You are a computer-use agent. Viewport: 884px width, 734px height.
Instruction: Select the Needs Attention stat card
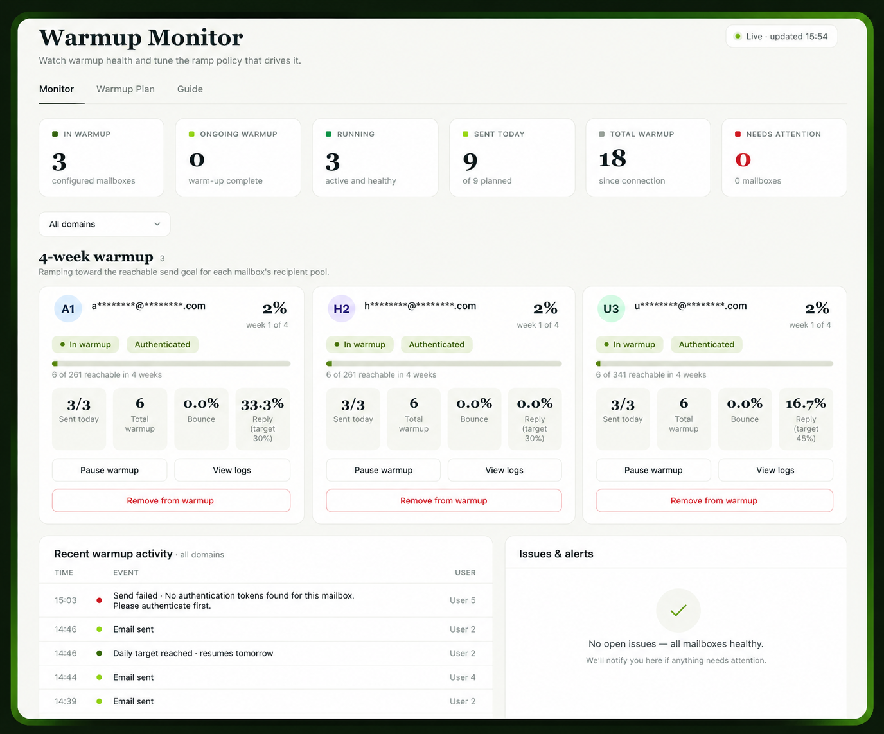[x=784, y=157]
